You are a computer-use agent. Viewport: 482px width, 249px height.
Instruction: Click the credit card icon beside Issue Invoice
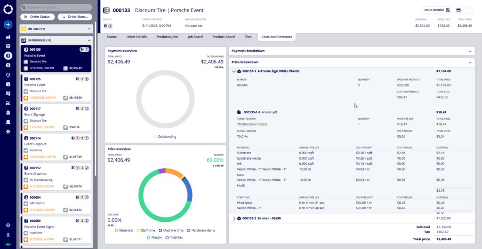pyautogui.click(x=458, y=10)
